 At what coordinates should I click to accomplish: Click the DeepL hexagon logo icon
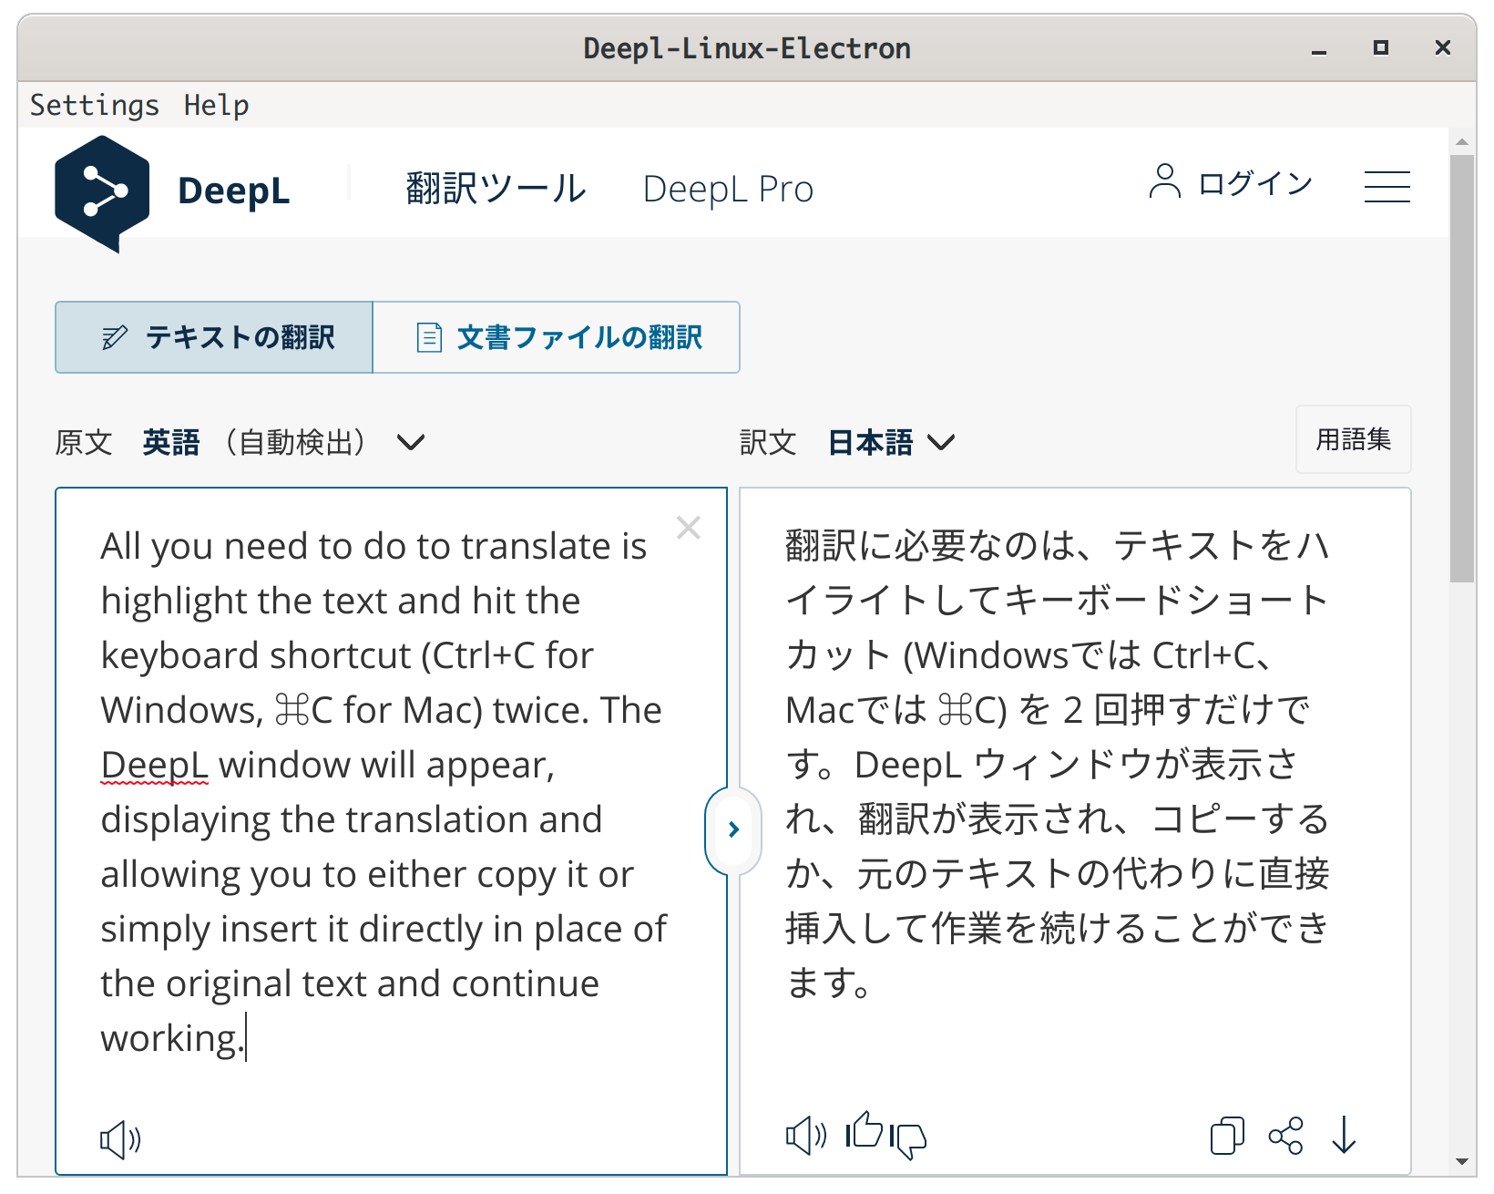102,193
